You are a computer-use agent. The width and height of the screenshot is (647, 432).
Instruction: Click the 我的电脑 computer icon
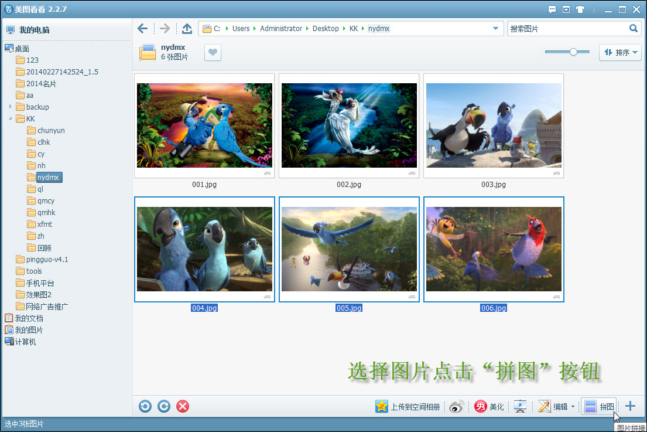pos(11,30)
